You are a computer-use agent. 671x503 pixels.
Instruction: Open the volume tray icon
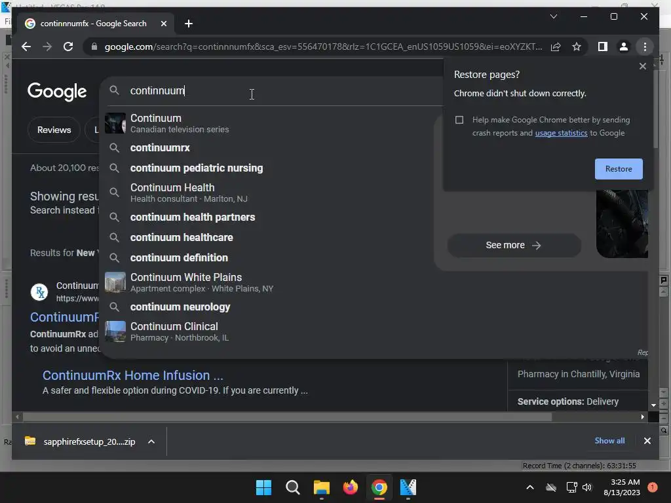pyautogui.click(x=587, y=487)
